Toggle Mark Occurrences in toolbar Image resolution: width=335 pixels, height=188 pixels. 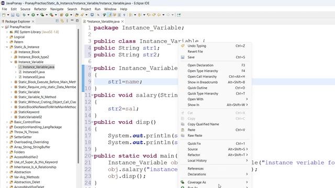[109, 15]
